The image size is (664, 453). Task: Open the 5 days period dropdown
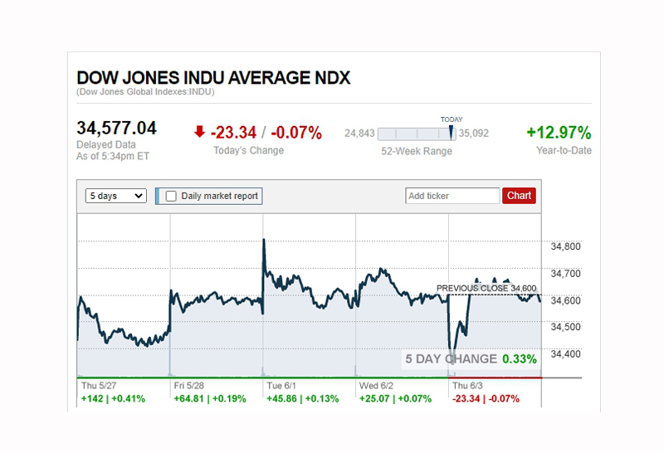(115, 196)
